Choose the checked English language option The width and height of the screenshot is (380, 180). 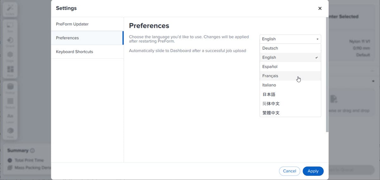click(x=290, y=57)
